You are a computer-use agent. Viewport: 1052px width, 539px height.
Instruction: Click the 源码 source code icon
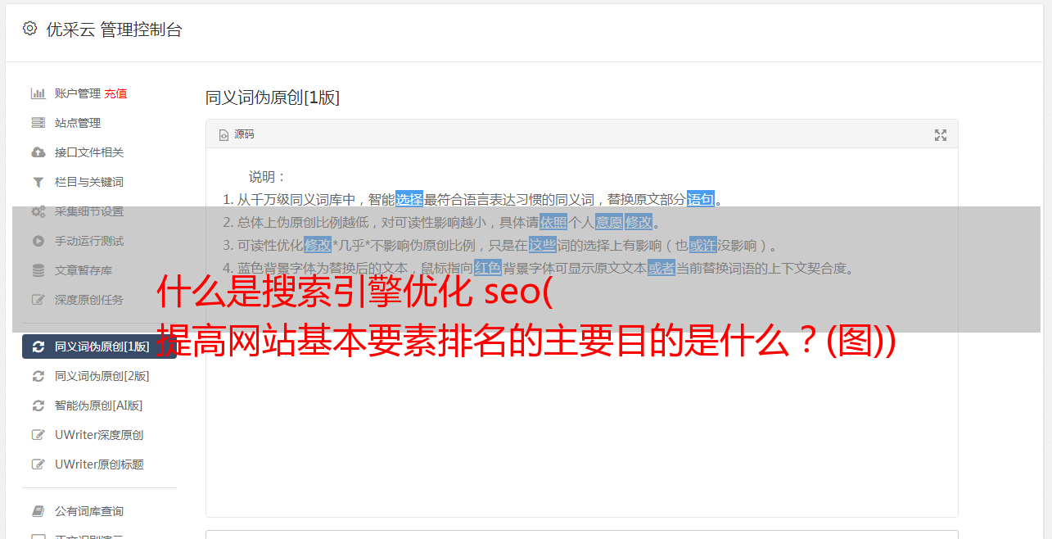pos(223,135)
